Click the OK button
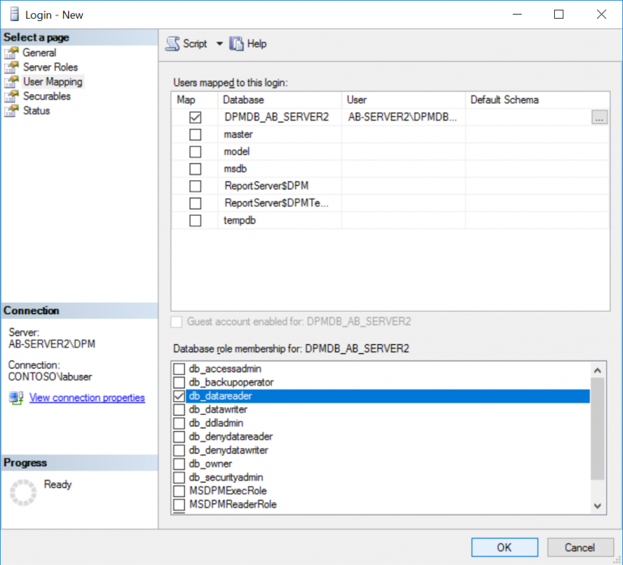 (505, 547)
